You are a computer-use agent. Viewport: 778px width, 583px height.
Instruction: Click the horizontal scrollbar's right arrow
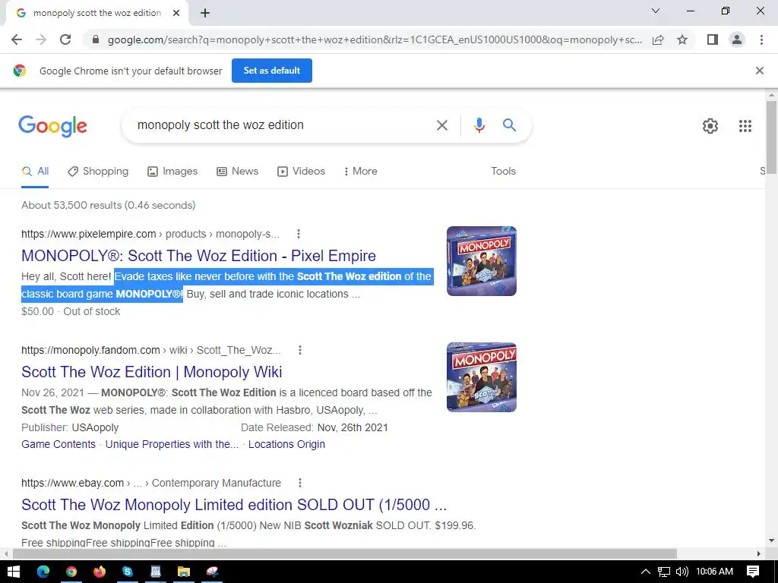pos(759,553)
